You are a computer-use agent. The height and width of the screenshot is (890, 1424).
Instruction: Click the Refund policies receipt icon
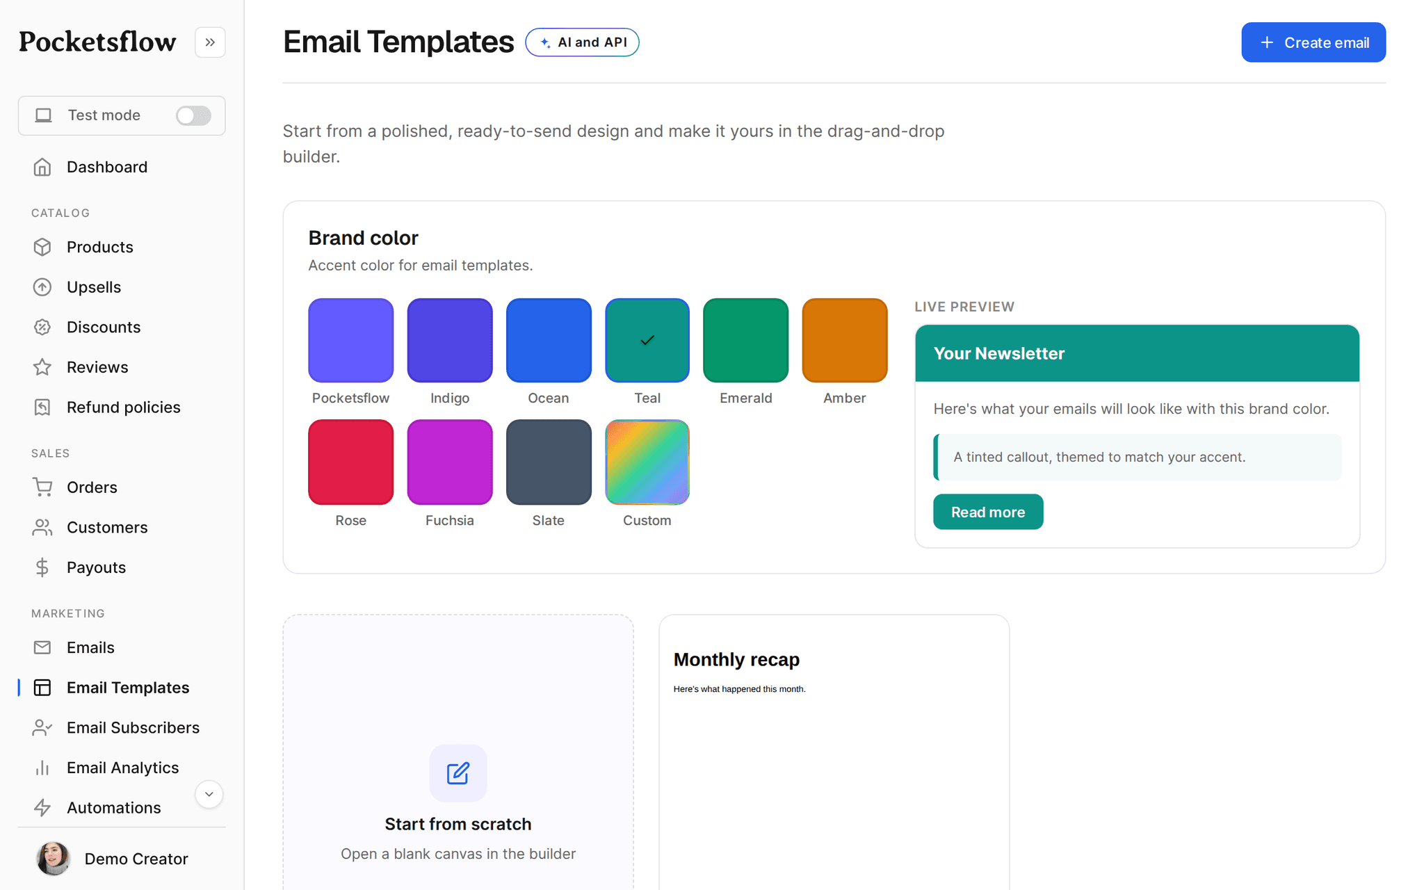click(x=42, y=407)
